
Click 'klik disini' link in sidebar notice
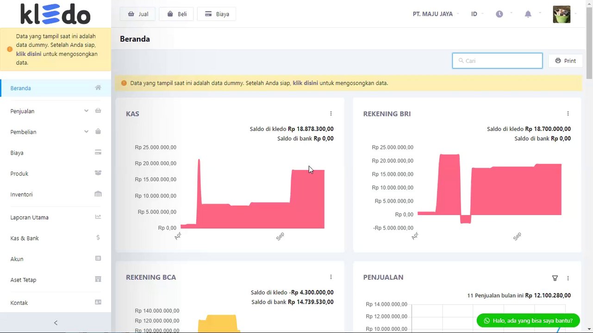tap(29, 54)
